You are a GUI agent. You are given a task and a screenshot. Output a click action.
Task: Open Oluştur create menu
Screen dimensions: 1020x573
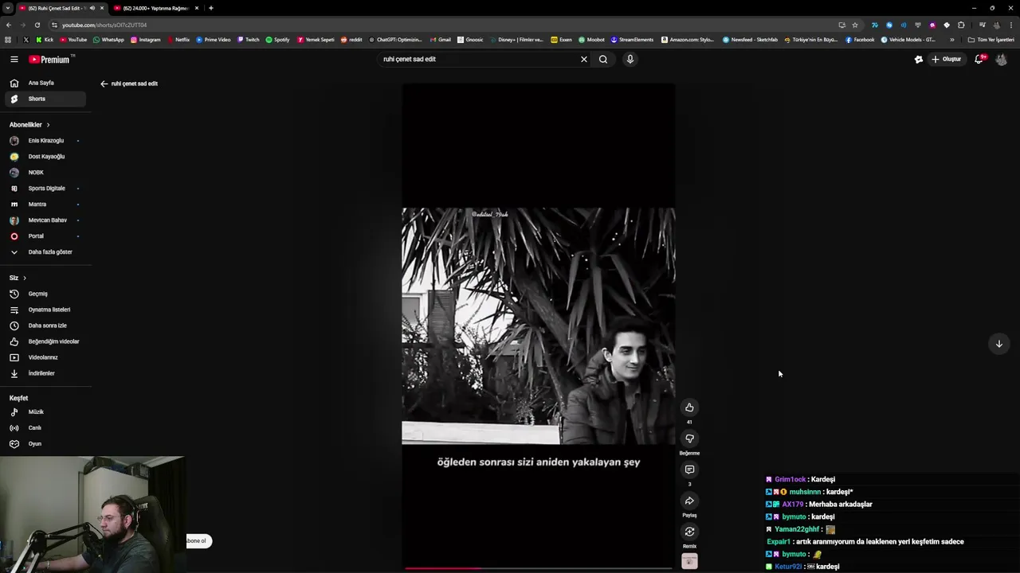pos(947,59)
